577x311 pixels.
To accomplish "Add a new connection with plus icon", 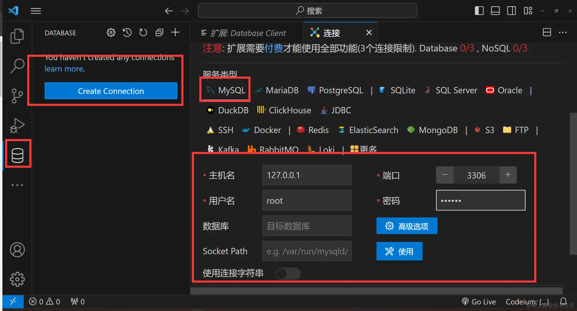I will (x=175, y=32).
